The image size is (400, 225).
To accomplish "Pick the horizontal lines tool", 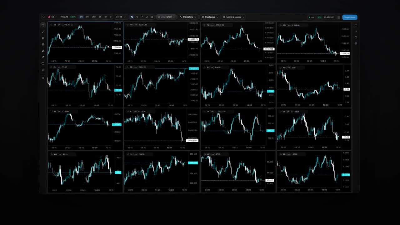I will coord(43,38).
